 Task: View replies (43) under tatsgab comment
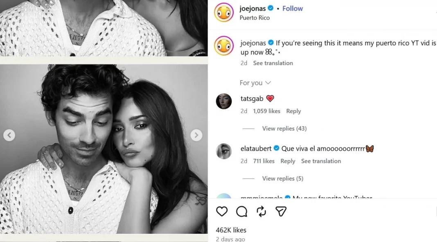click(284, 129)
